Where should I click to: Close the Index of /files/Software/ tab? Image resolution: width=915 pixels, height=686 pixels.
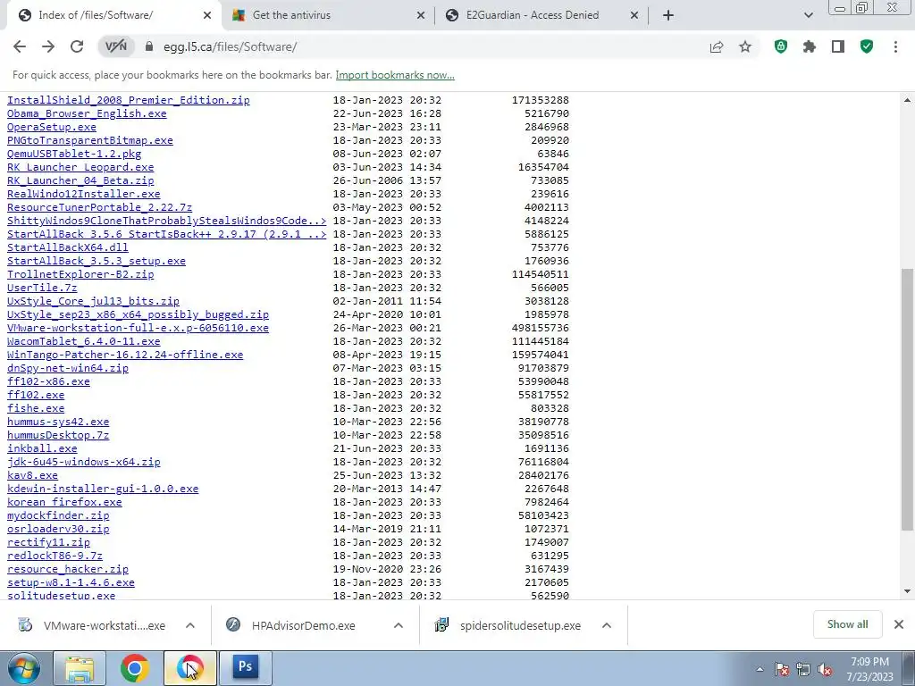(x=207, y=16)
